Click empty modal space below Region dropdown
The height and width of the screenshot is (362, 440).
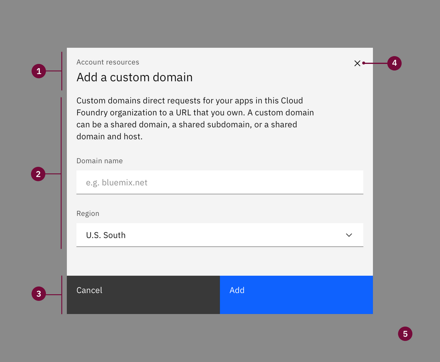(x=220, y=261)
